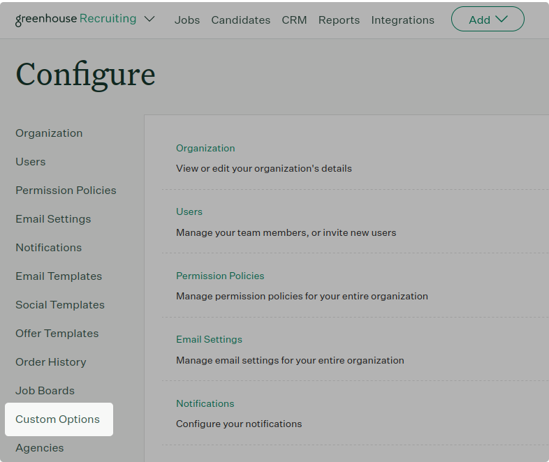Click Permission Policies link in main panel
549x462 pixels.
coord(220,276)
